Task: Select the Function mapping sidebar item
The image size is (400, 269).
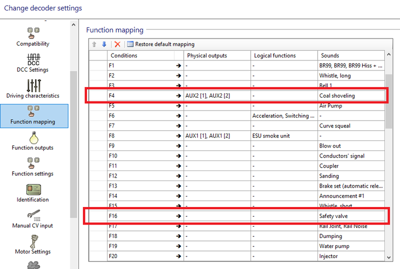Action: (33, 115)
